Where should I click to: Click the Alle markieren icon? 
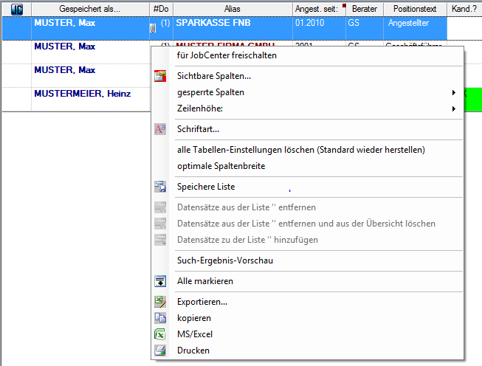coord(160,281)
